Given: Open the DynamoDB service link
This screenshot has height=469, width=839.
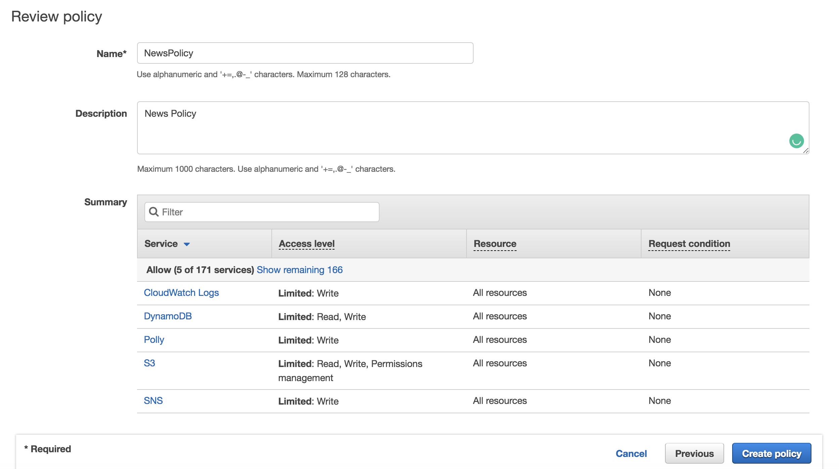Looking at the screenshot, I should pos(168,316).
